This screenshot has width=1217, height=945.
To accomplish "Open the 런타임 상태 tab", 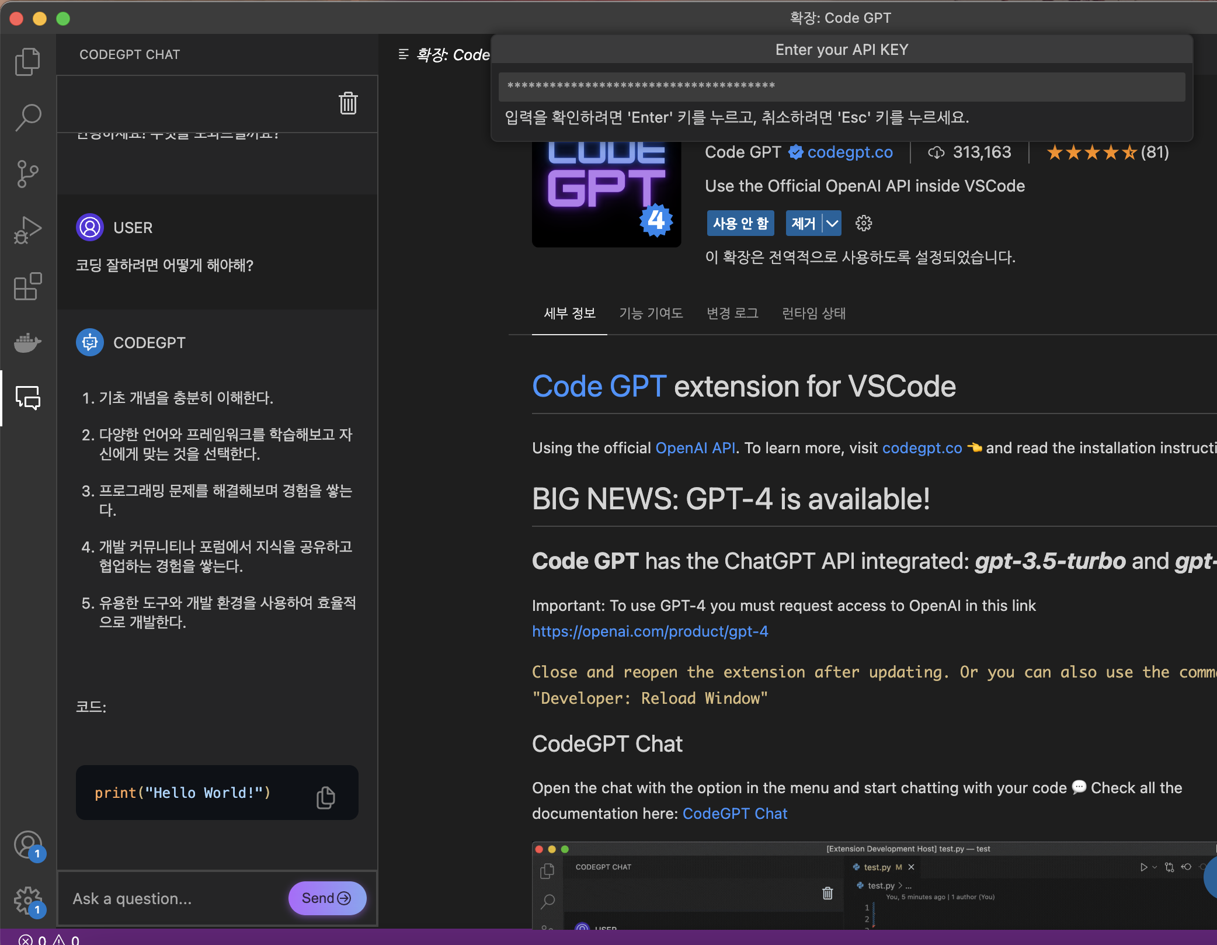I will click(813, 314).
